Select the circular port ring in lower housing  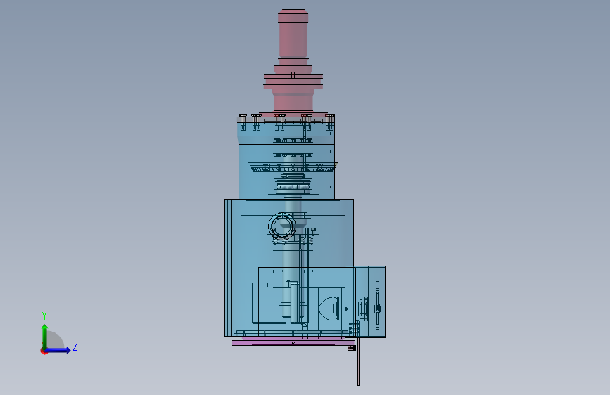282,226
